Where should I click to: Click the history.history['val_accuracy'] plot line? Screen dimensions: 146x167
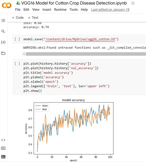61,68
